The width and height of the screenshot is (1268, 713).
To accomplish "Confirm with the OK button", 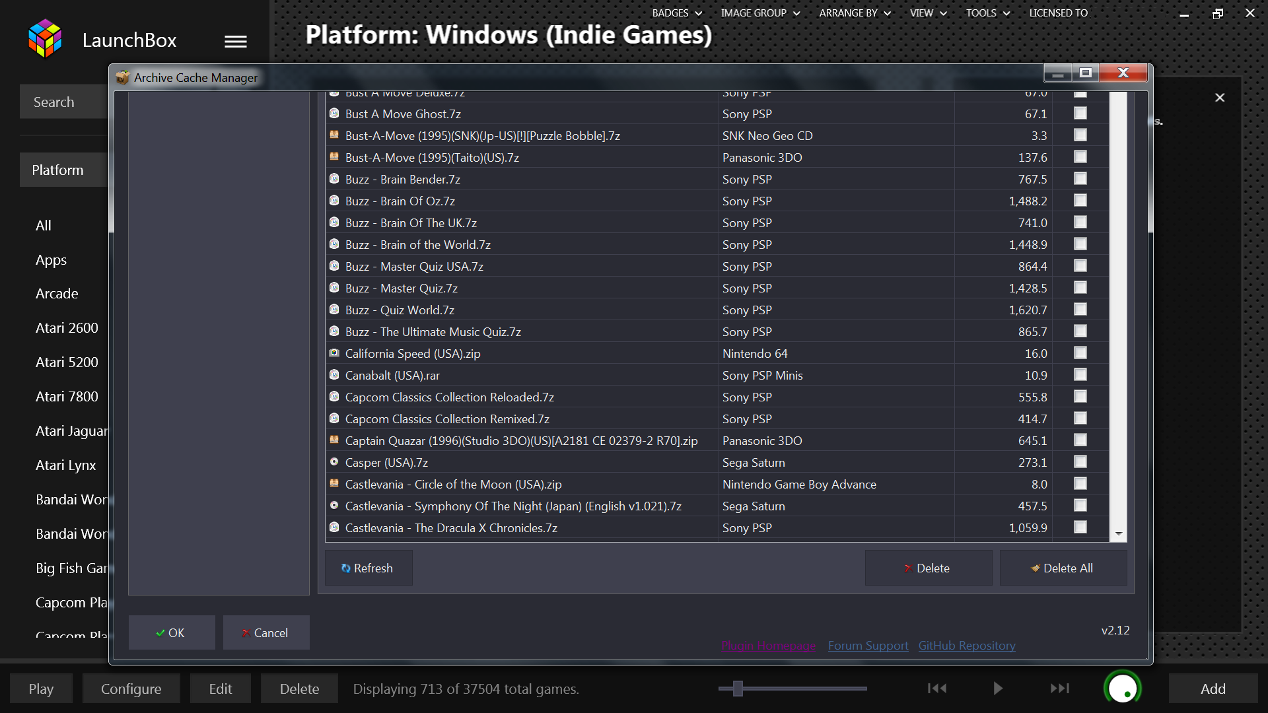I will click(x=172, y=632).
